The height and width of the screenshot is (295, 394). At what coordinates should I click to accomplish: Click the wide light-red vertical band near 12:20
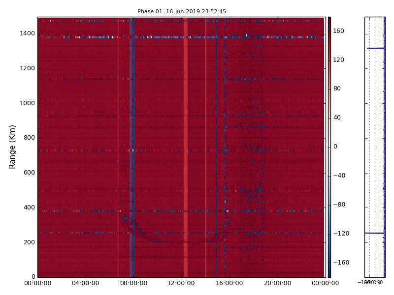pos(186,147)
